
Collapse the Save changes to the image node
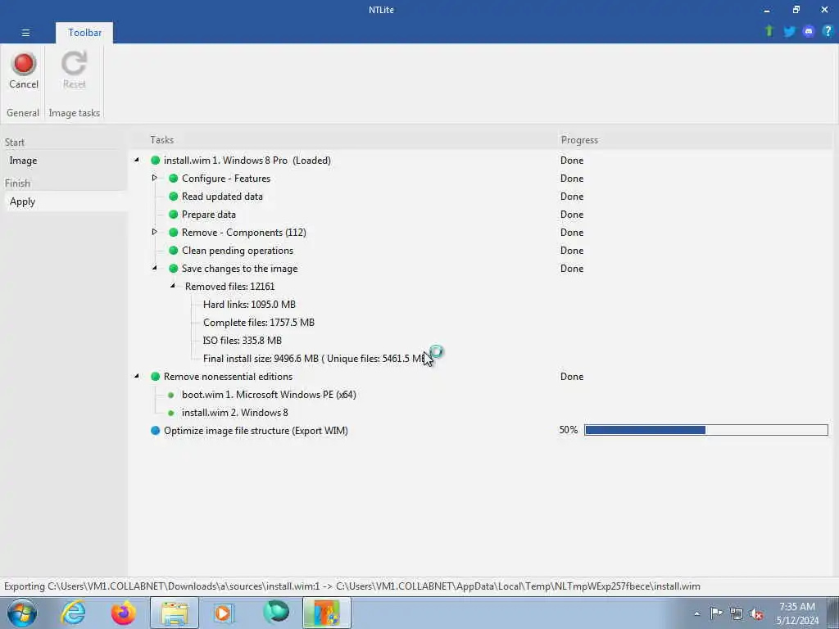[155, 268]
